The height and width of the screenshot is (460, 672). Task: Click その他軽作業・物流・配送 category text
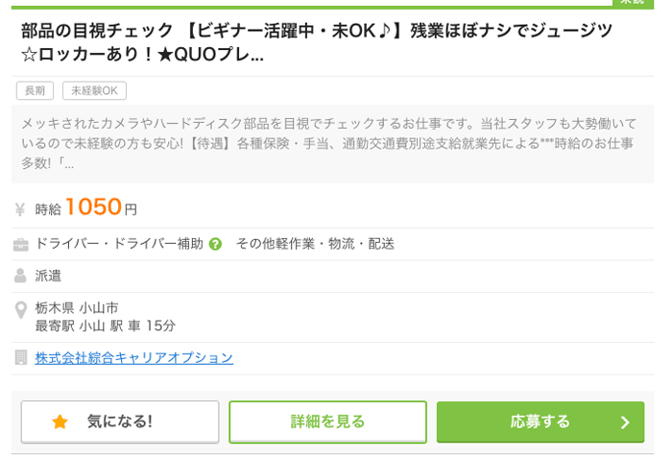tap(315, 244)
